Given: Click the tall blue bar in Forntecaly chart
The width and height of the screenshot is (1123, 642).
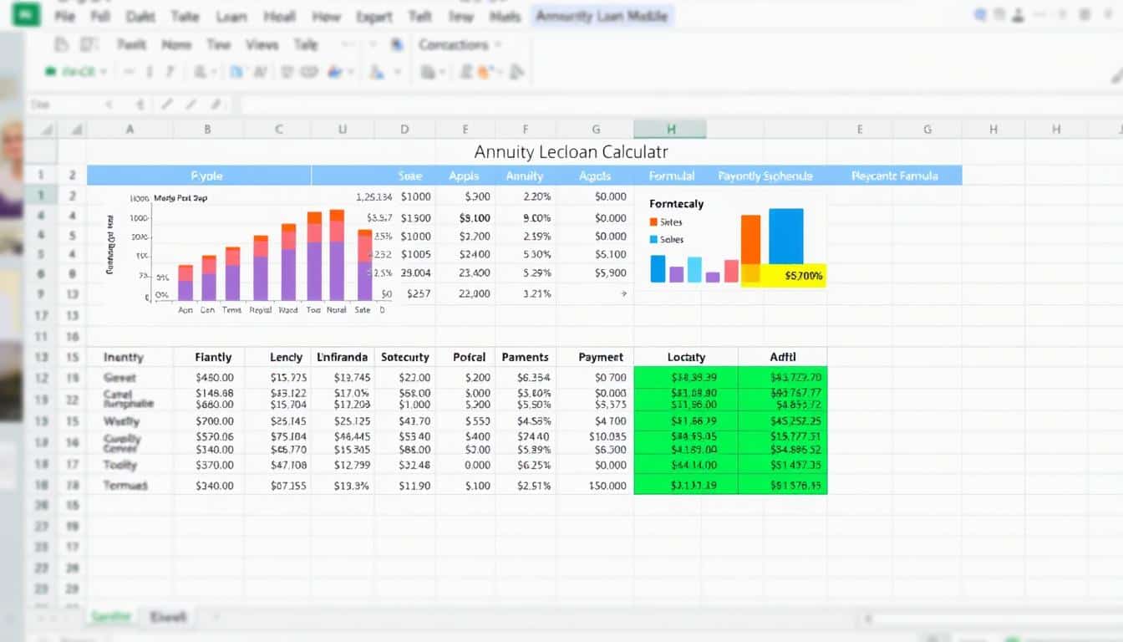Looking at the screenshot, I should [785, 236].
